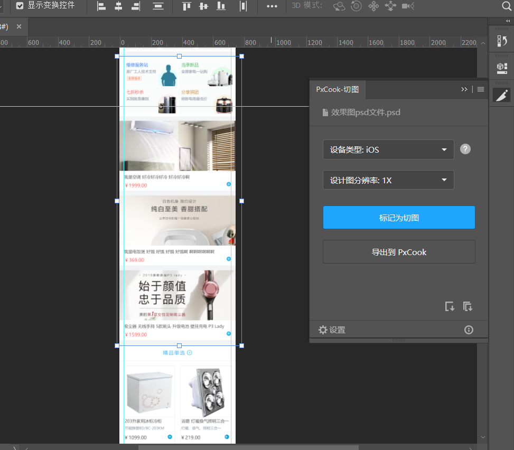The height and width of the screenshot is (450, 514).
Task: Open the history panel icon in dock
Action: (x=501, y=41)
